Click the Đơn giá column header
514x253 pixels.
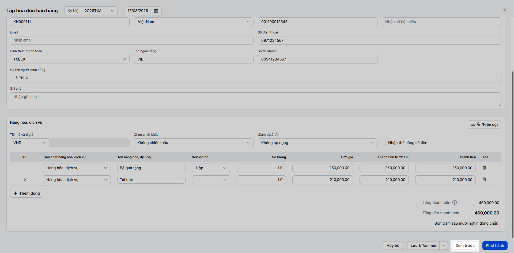347,157
